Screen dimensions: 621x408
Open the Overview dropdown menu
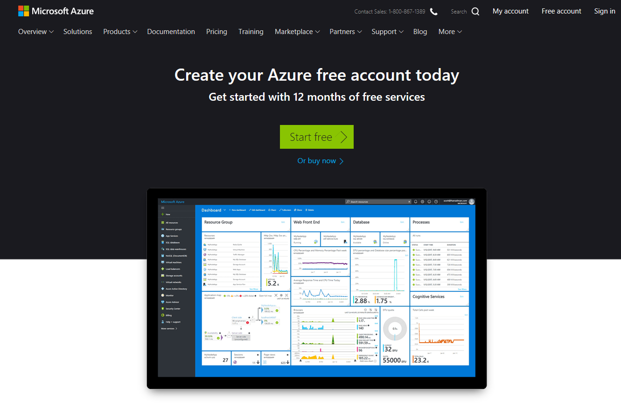tap(36, 32)
